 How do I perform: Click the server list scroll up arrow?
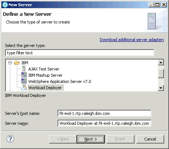coord(161,62)
